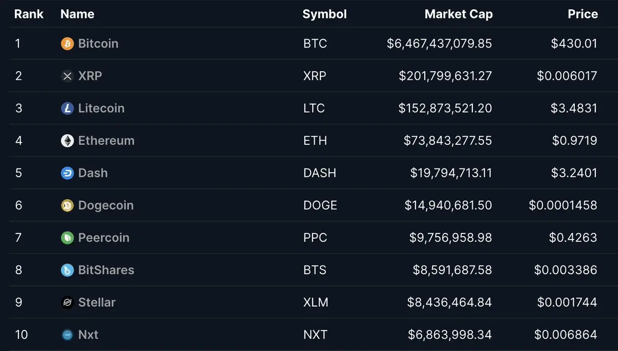
Task: Click the XRP logo icon
Action: [x=67, y=76]
